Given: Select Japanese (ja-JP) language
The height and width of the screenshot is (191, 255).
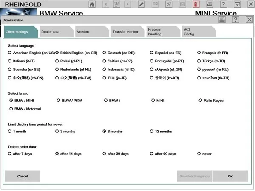Looking at the screenshot, I should tap(115, 78).
